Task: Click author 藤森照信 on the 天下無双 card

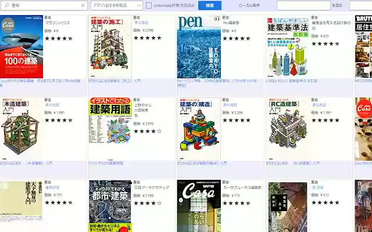Action: click(x=52, y=187)
